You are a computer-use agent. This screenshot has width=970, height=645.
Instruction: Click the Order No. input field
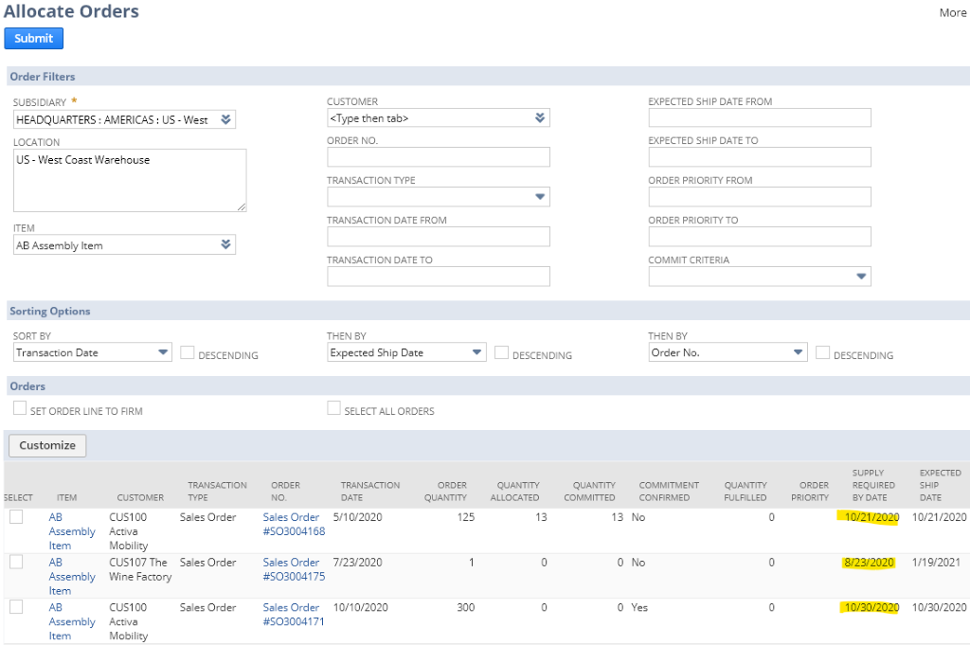[438, 157]
